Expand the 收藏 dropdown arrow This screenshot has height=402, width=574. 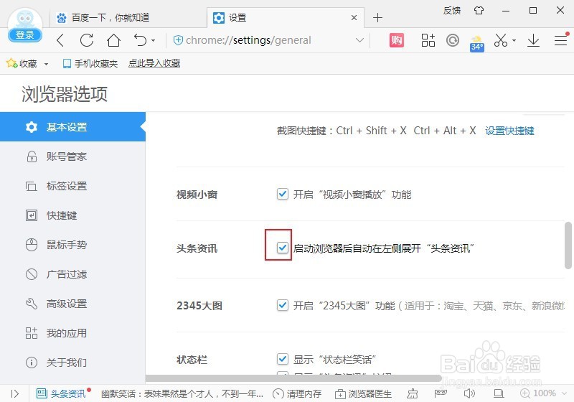[46, 64]
